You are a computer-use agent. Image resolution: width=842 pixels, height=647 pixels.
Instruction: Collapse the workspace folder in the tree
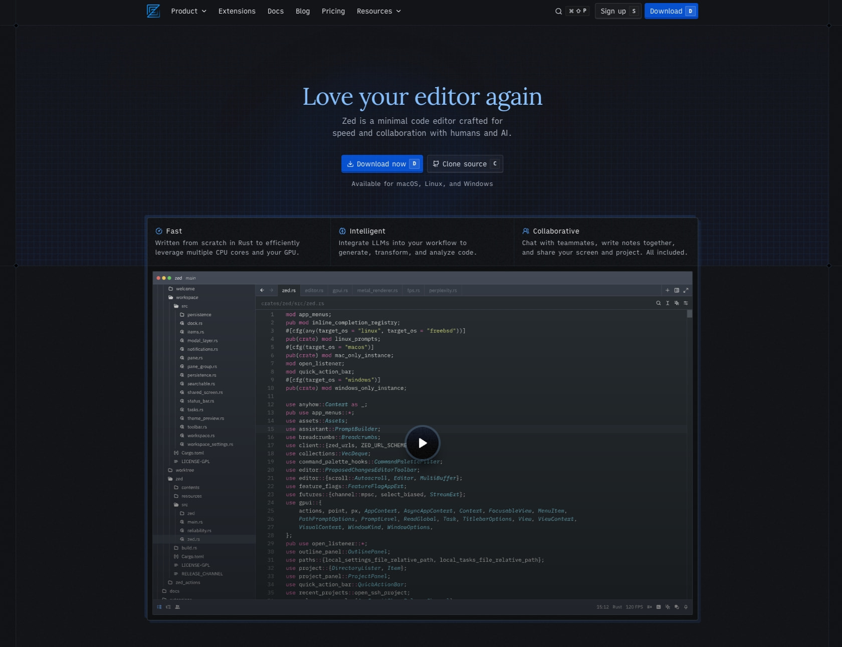click(183, 298)
